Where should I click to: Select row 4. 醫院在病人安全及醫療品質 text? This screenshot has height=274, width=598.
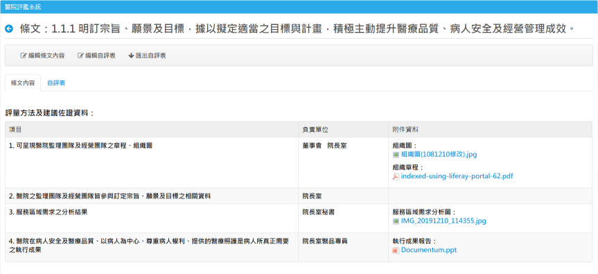[150, 246]
